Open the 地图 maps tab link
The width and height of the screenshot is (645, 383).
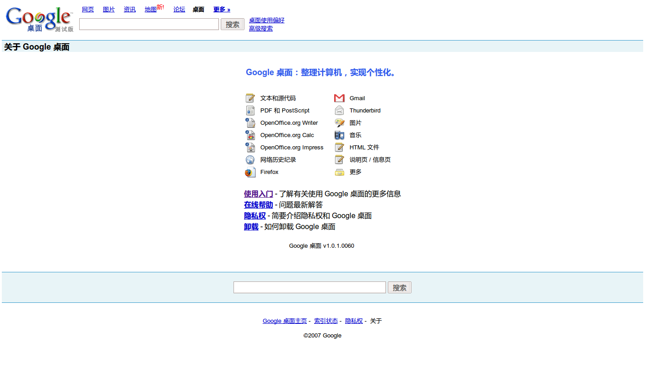pyautogui.click(x=151, y=10)
